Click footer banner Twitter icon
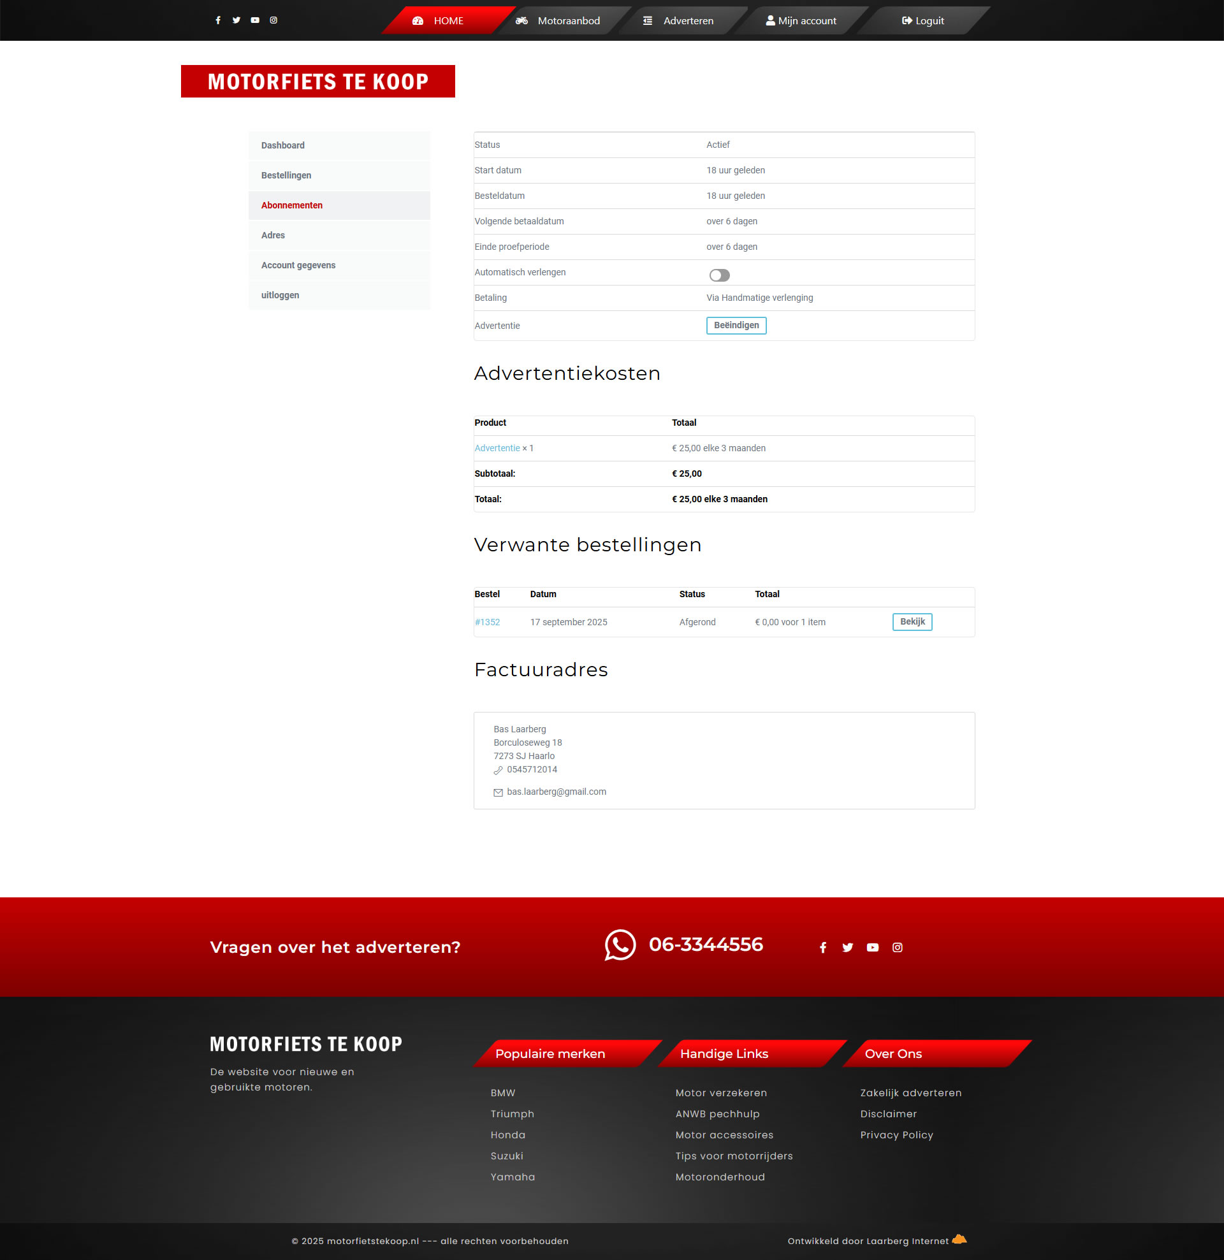This screenshot has height=1260, width=1224. coord(847,948)
